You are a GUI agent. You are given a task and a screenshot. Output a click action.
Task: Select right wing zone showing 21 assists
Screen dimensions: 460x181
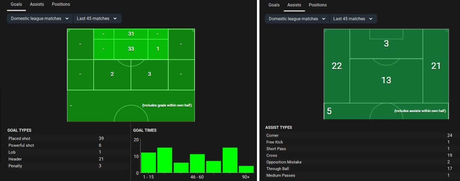tap(436, 66)
